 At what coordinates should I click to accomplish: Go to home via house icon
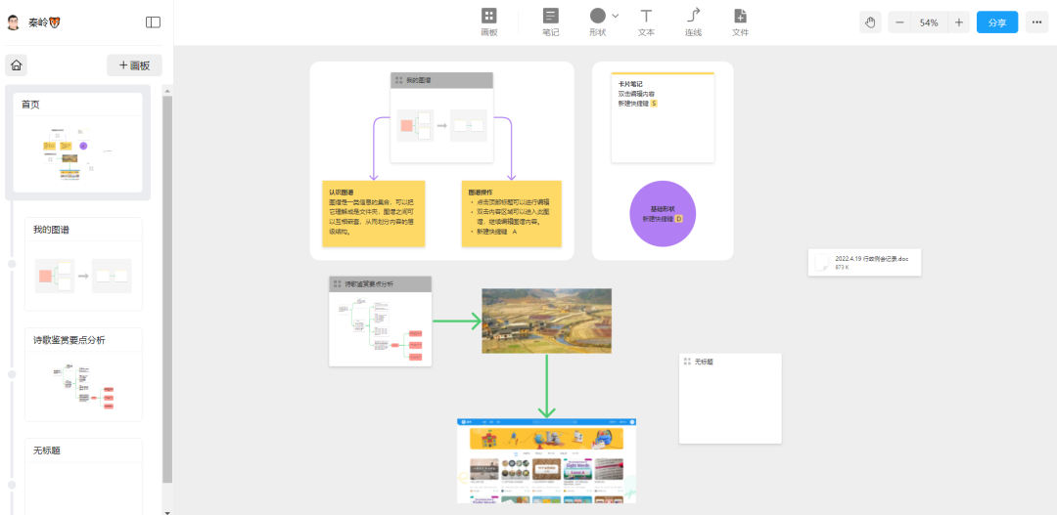[17, 65]
